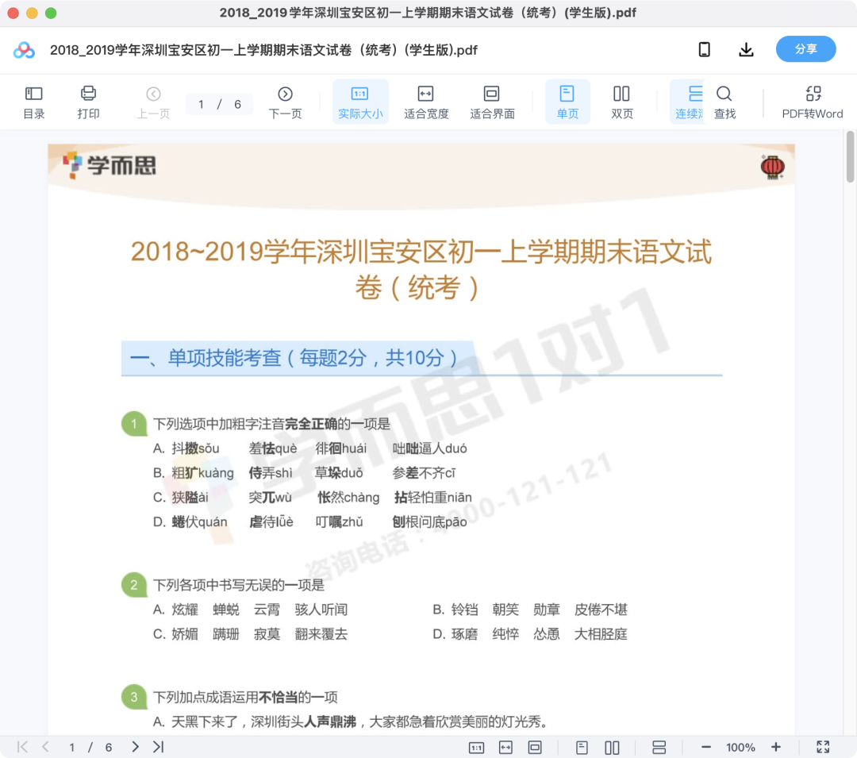The image size is (857, 758).
Task: Select 适合宽度 fit width view
Action: point(426,102)
